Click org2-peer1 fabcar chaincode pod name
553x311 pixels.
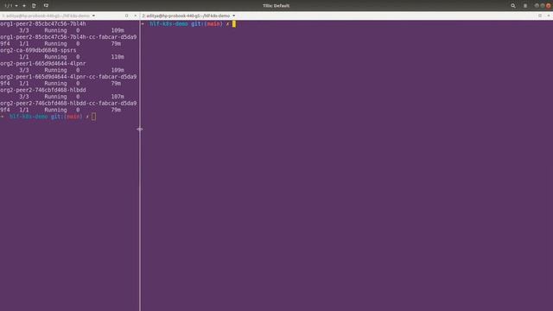tap(68, 77)
